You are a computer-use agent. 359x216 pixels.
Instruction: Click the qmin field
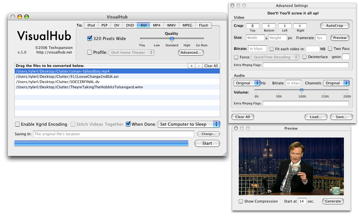(346, 57)
